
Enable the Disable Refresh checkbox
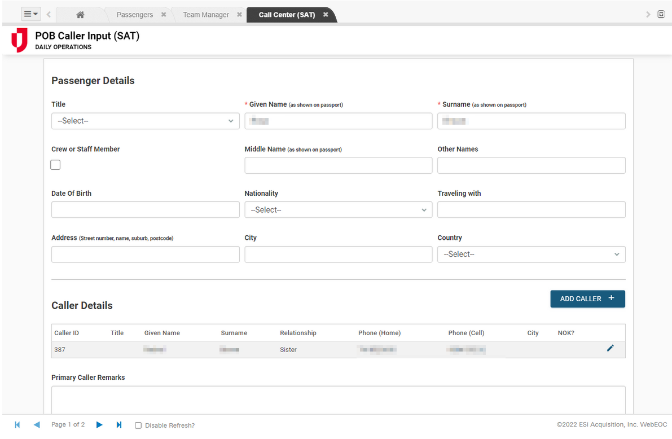138,425
